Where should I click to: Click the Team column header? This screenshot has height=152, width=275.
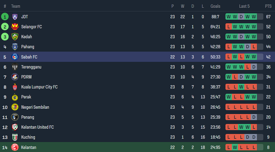[x=16, y=6]
